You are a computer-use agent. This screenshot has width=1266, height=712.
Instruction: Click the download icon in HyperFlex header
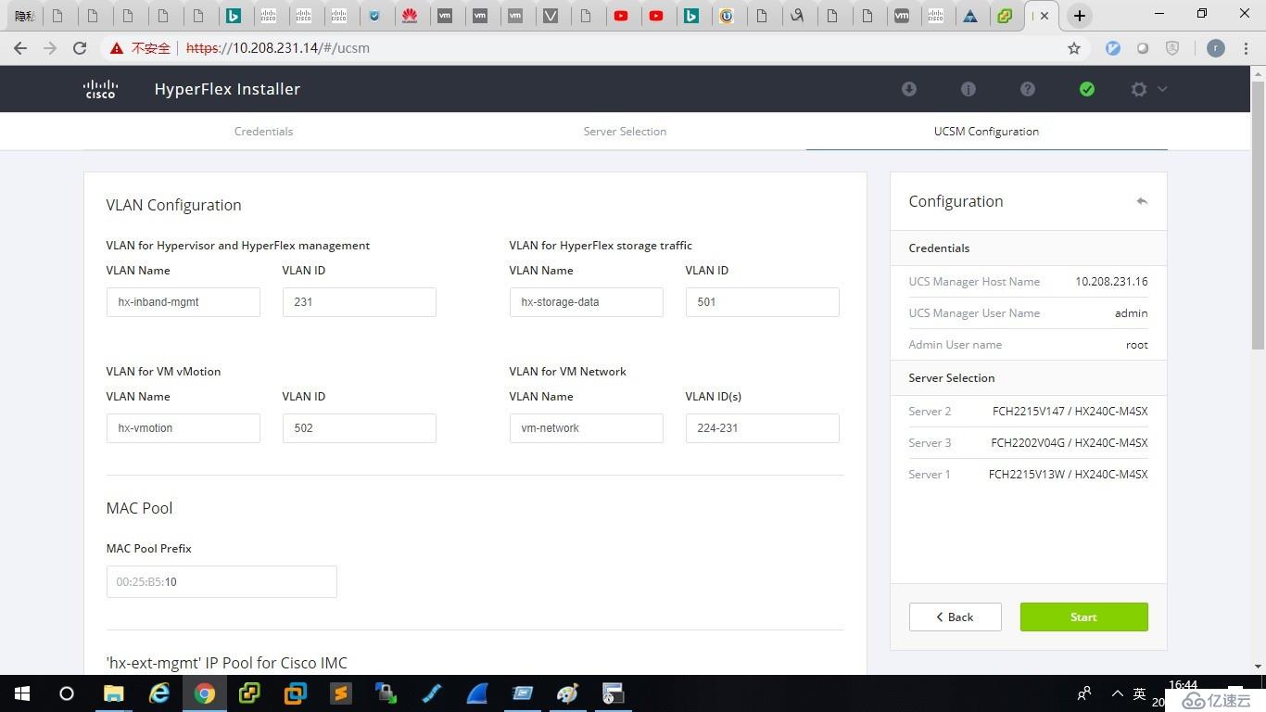click(x=909, y=89)
